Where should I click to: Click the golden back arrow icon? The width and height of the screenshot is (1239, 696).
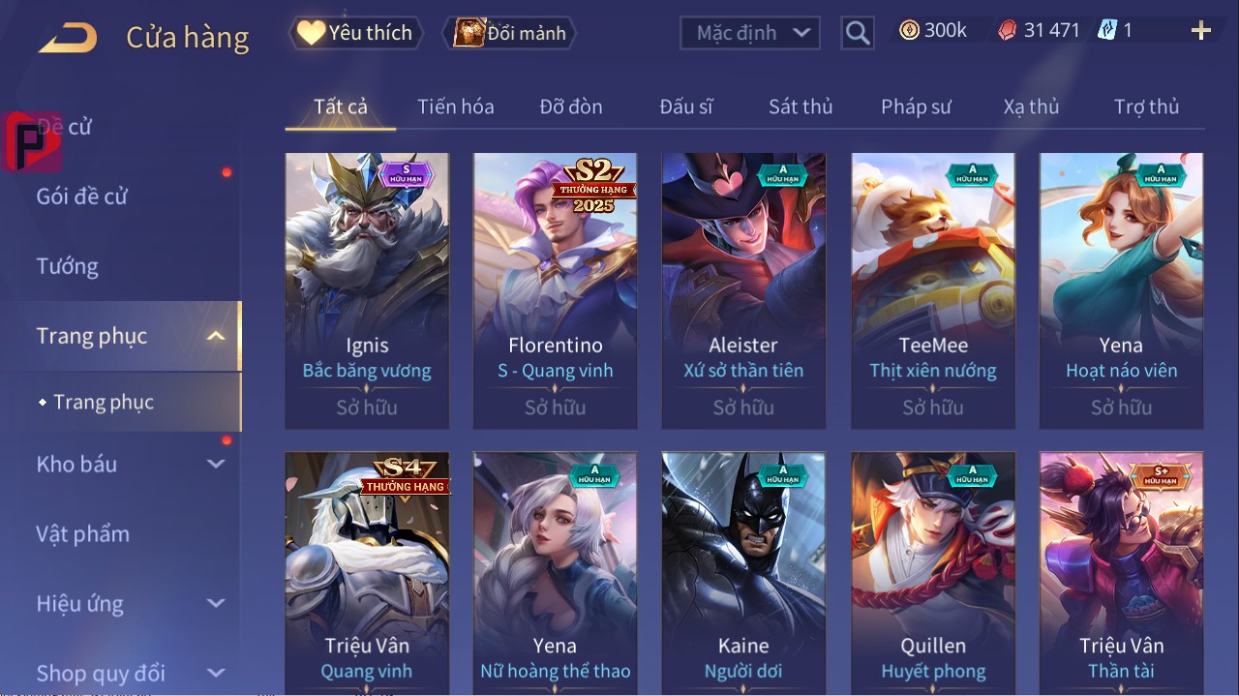click(68, 38)
